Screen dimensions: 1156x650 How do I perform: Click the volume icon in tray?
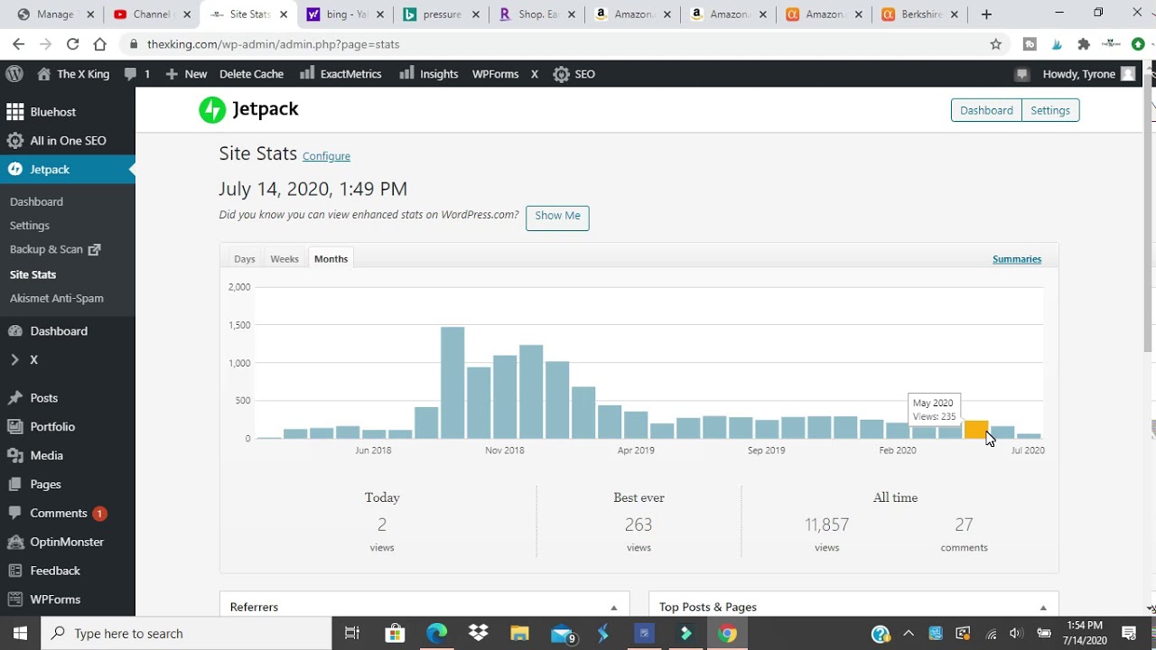1016,634
